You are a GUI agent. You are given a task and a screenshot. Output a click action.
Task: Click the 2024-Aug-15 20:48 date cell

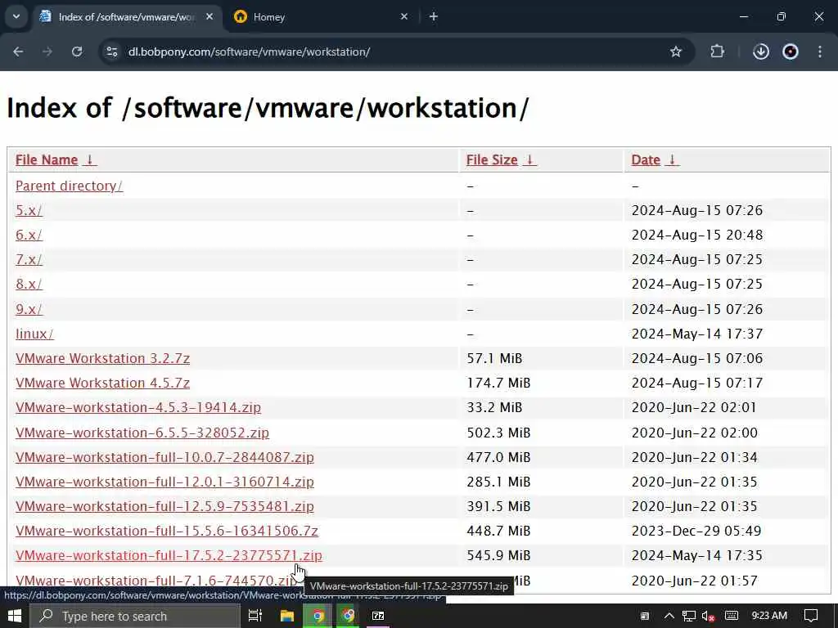point(697,235)
